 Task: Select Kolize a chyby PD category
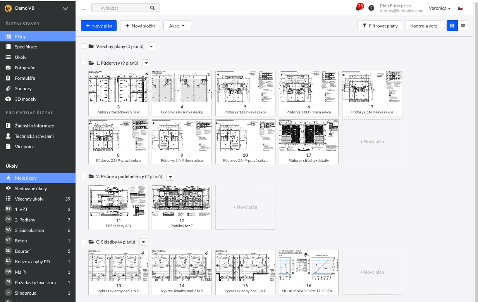point(38,262)
